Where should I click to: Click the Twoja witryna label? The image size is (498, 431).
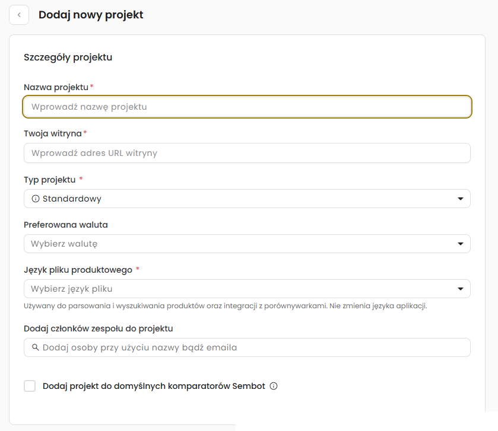pyautogui.click(x=53, y=133)
